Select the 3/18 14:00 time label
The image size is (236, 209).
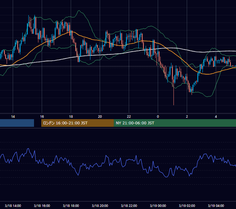point(13,206)
